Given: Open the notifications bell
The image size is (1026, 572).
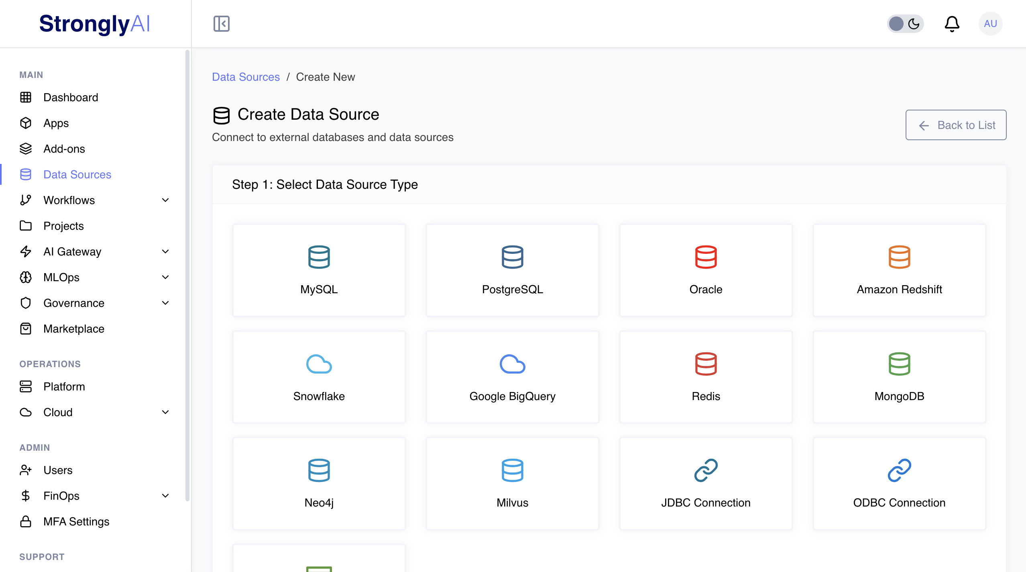Looking at the screenshot, I should 952,24.
